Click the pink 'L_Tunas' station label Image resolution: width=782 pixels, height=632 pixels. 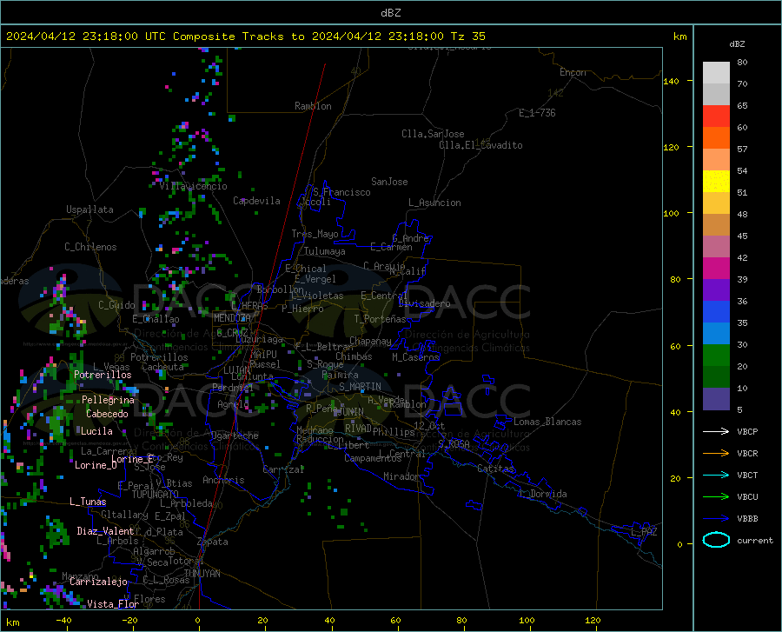88,502
